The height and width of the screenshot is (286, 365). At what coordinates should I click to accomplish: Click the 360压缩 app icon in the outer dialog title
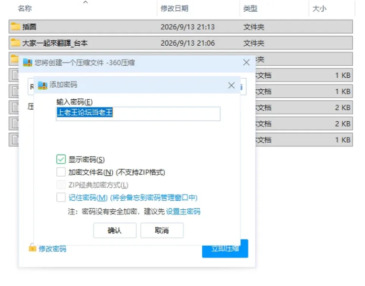click(27, 62)
